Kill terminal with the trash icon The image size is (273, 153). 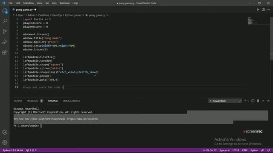click(258, 101)
